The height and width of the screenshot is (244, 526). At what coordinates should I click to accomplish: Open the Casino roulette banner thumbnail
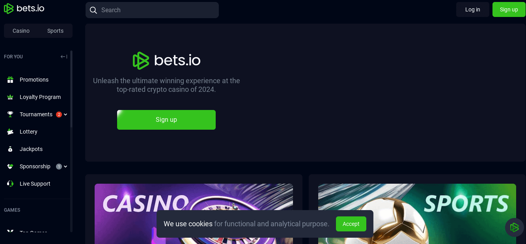[x=194, y=214]
